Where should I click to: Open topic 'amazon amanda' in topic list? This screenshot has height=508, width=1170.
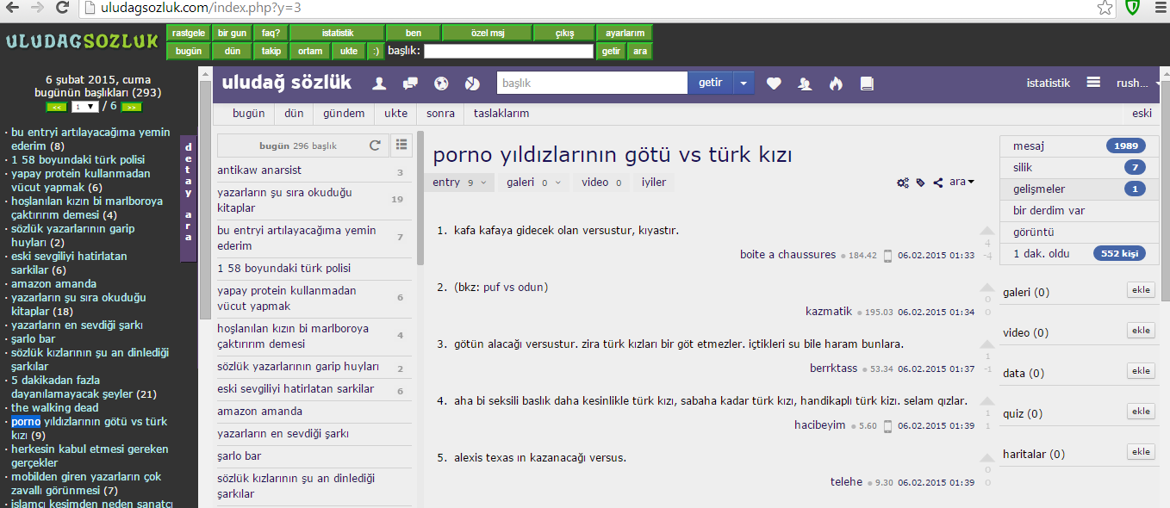click(259, 412)
